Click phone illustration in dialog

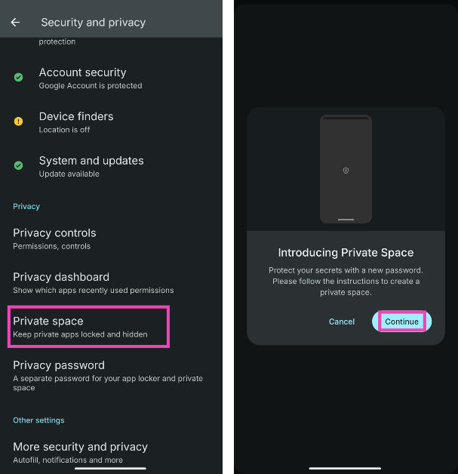346,169
